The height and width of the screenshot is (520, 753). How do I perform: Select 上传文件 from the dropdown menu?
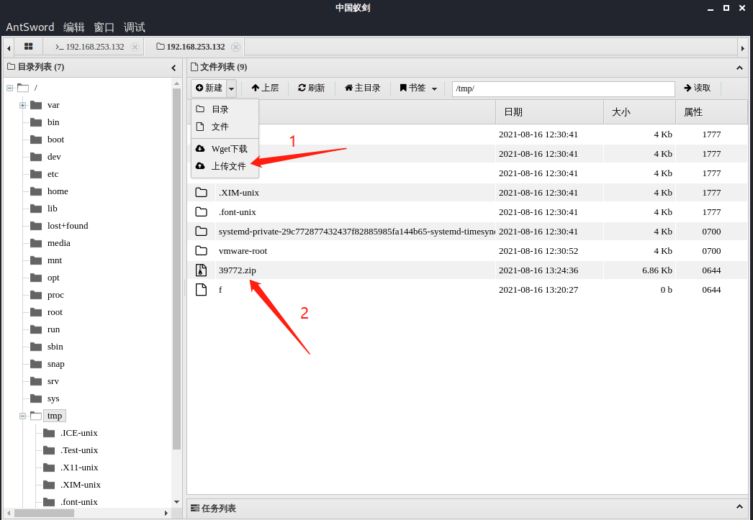click(225, 166)
